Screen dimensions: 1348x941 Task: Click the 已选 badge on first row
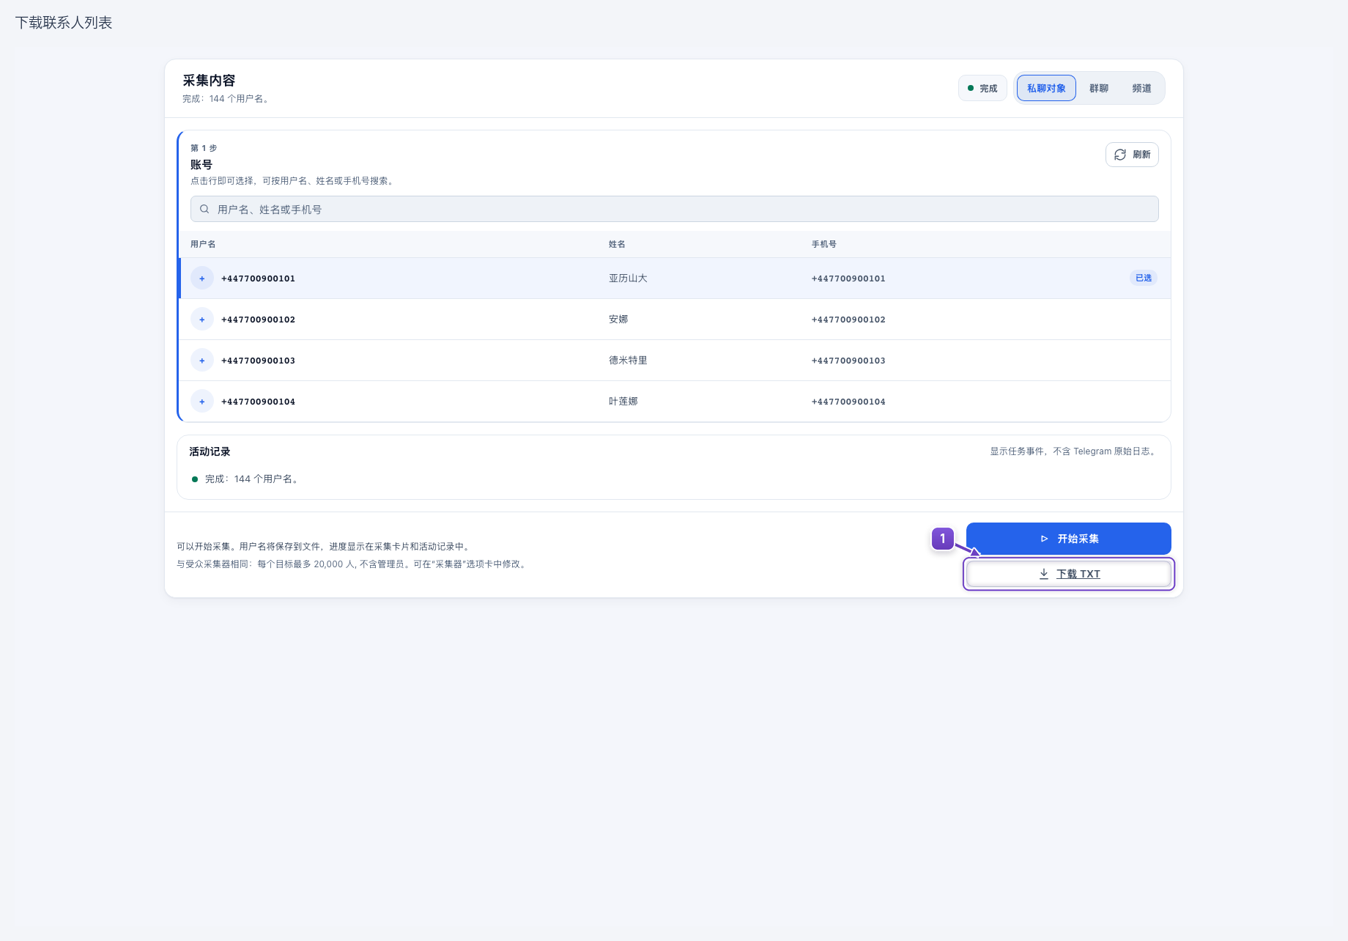point(1143,278)
